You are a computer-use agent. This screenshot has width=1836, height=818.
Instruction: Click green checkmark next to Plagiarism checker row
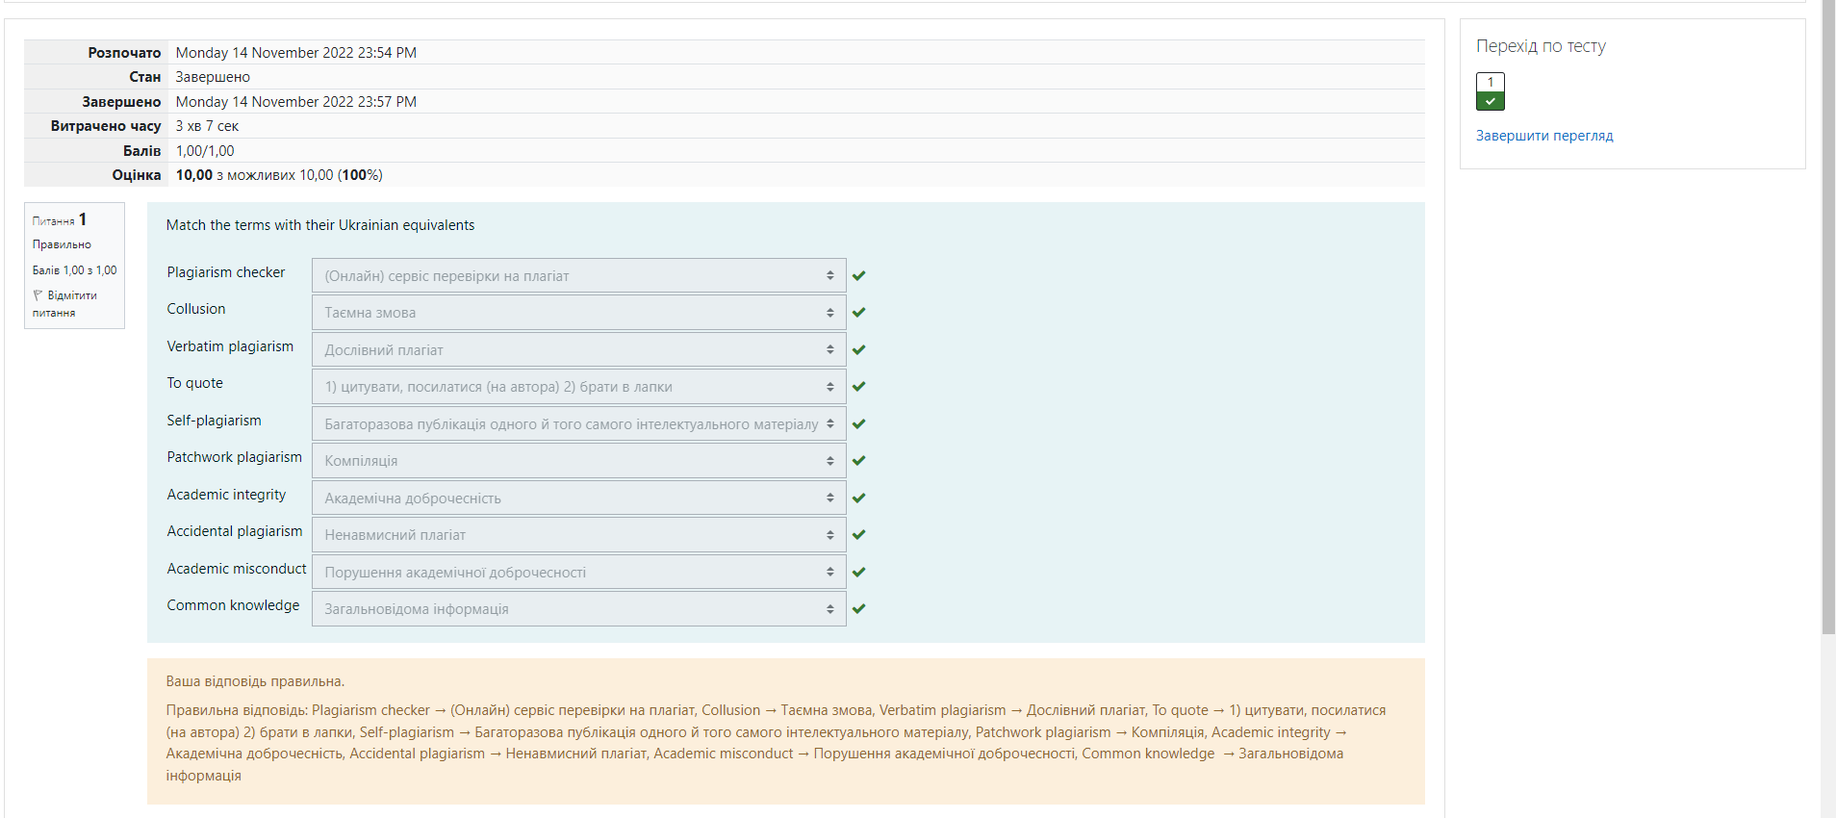[x=859, y=276]
